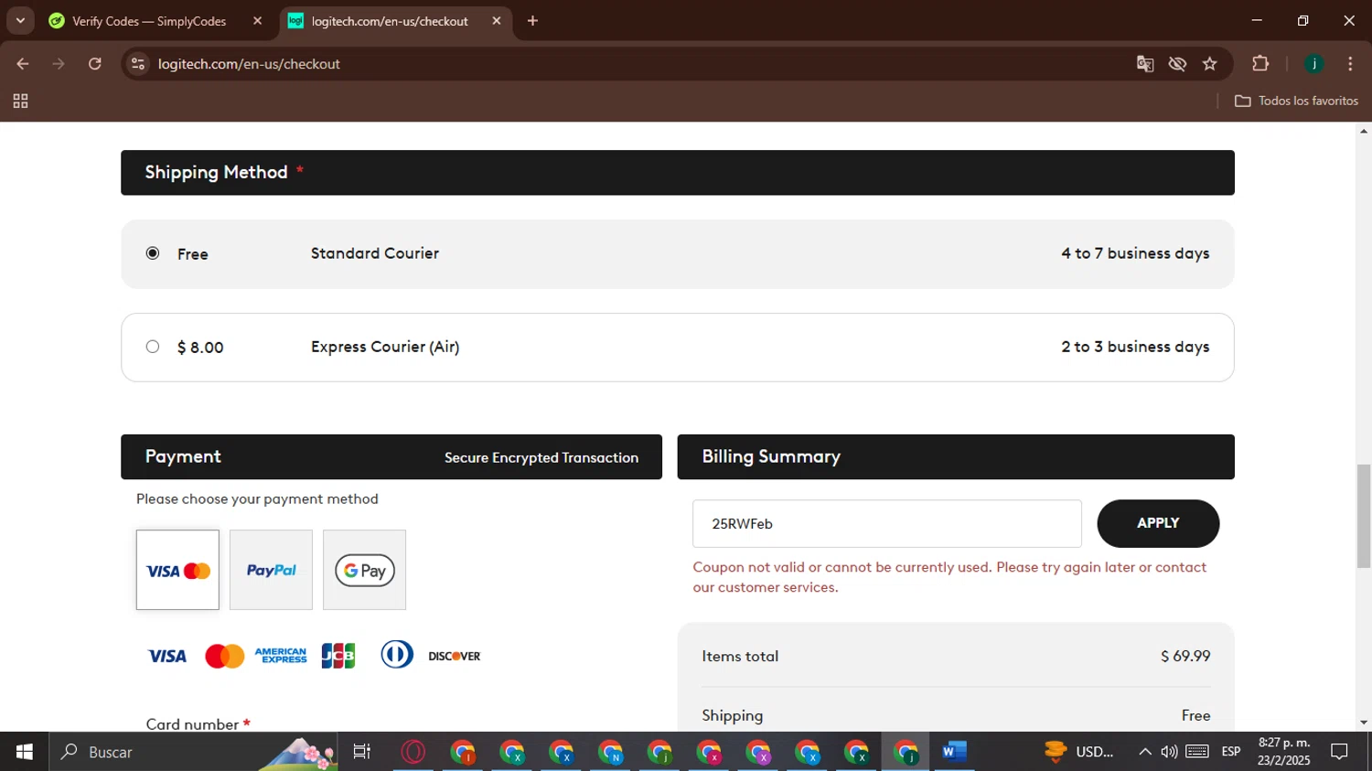Choose Visa Mastercard payment method

[x=177, y=570]
